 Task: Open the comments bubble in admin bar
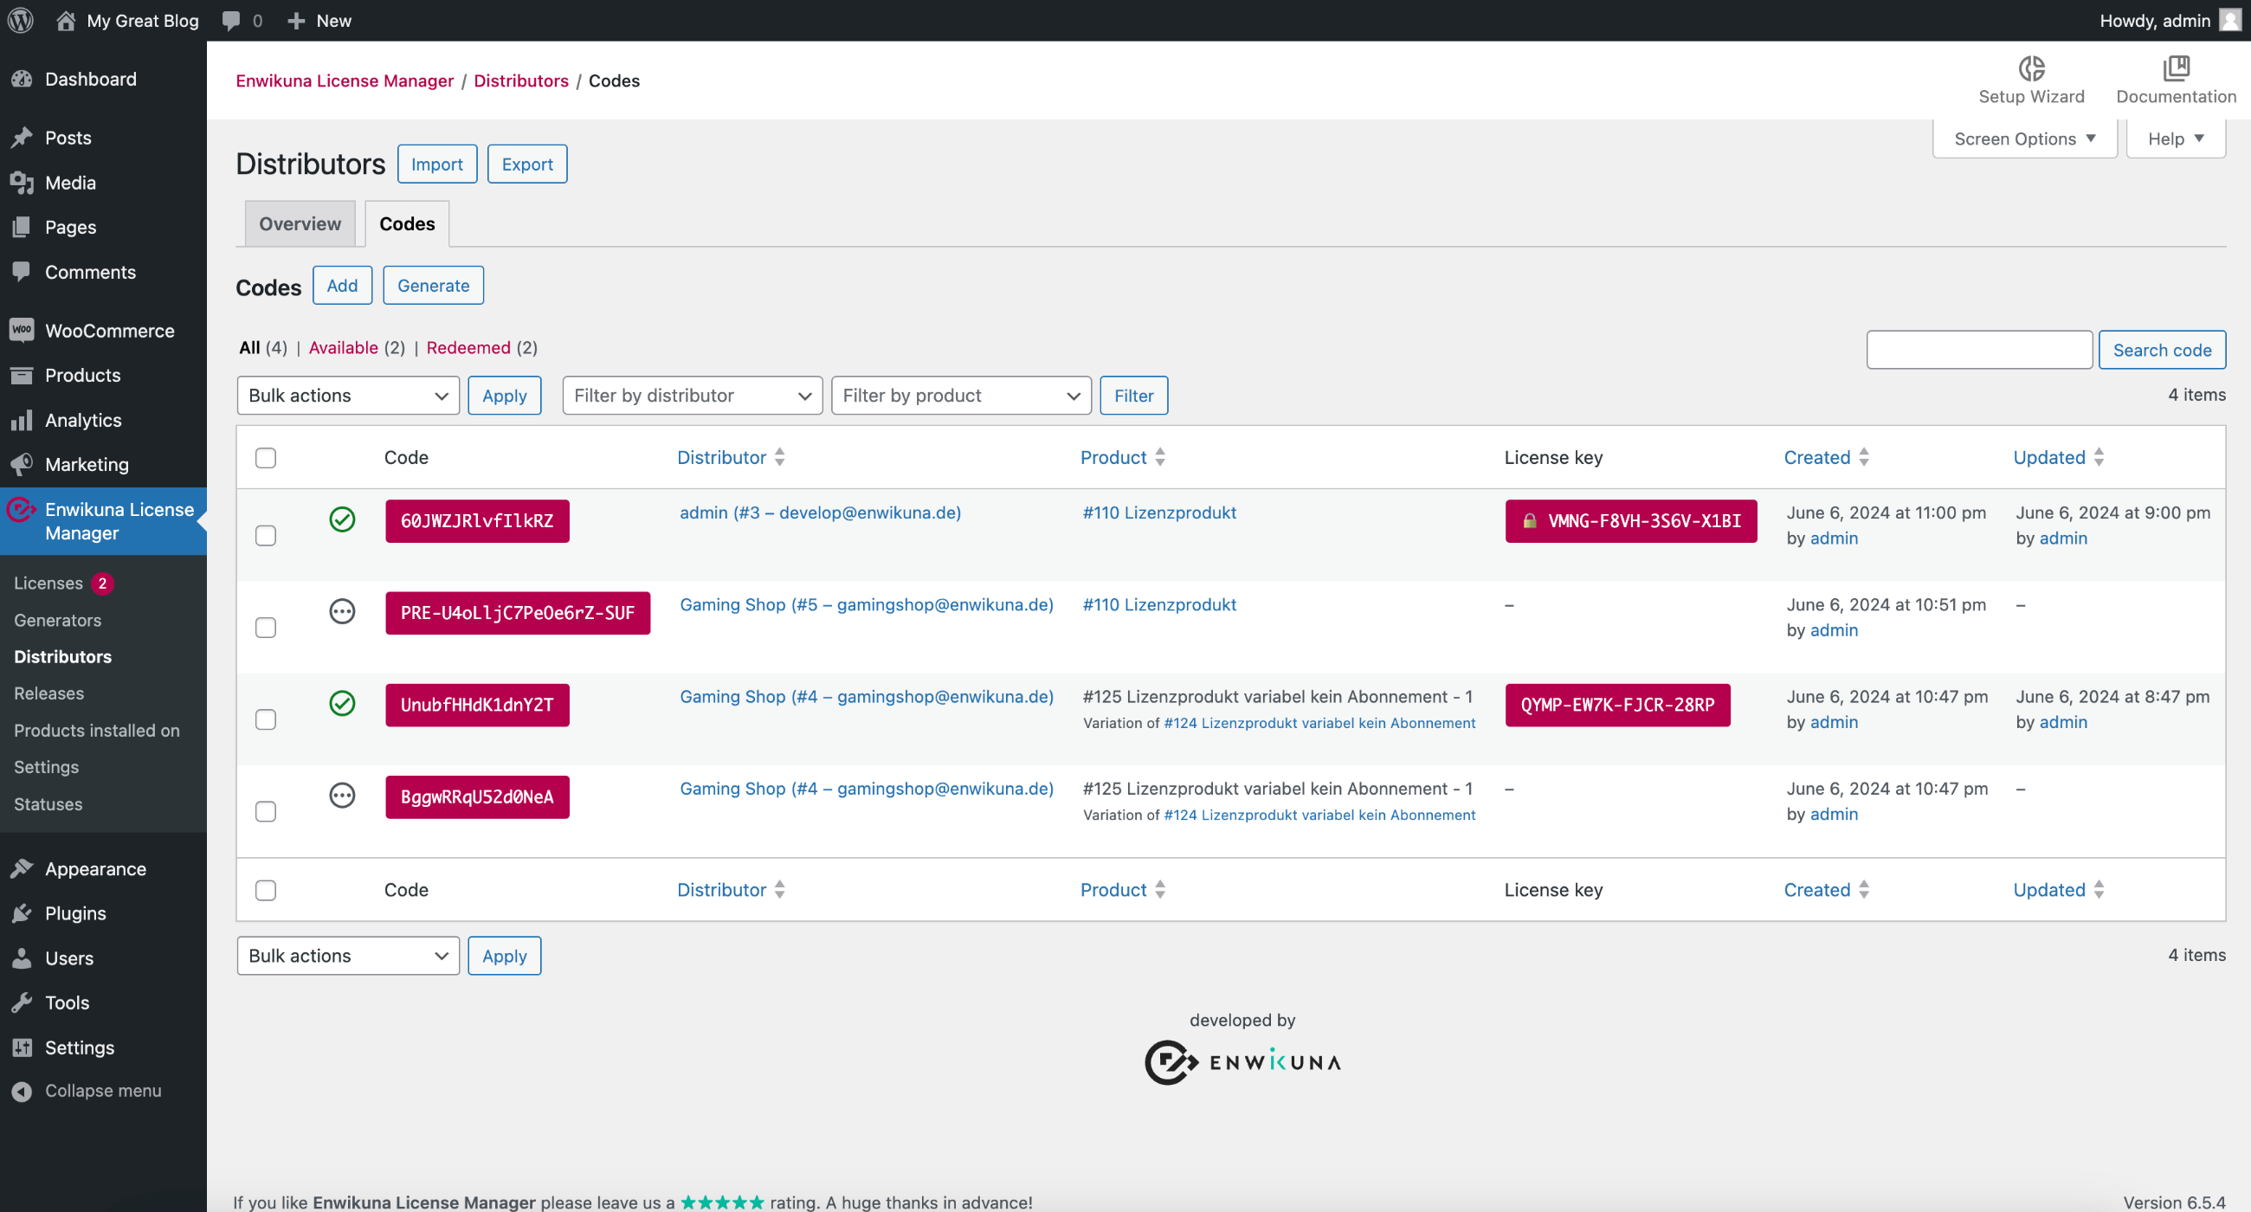(x=230, y=20)
